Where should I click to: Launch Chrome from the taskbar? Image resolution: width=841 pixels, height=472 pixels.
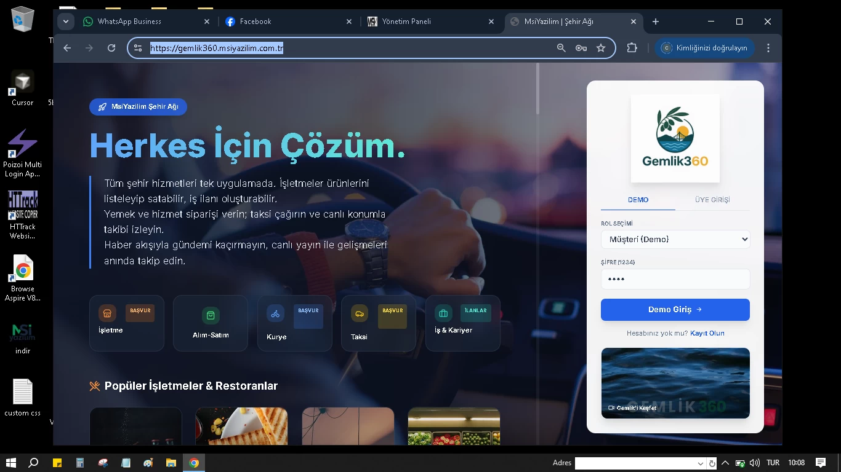pos(194,463)
